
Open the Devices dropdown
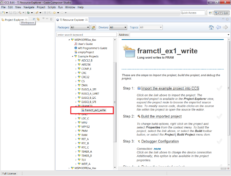click(x=118, y=27)
